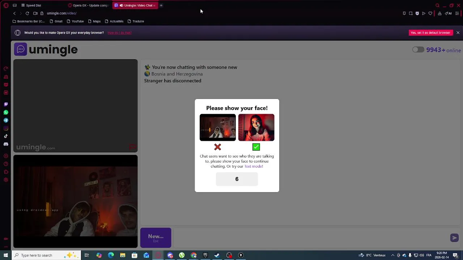Screen dimensions: 463x260
Task: Switch to Opera GX Update complete tab
Action: coord(88,5)
